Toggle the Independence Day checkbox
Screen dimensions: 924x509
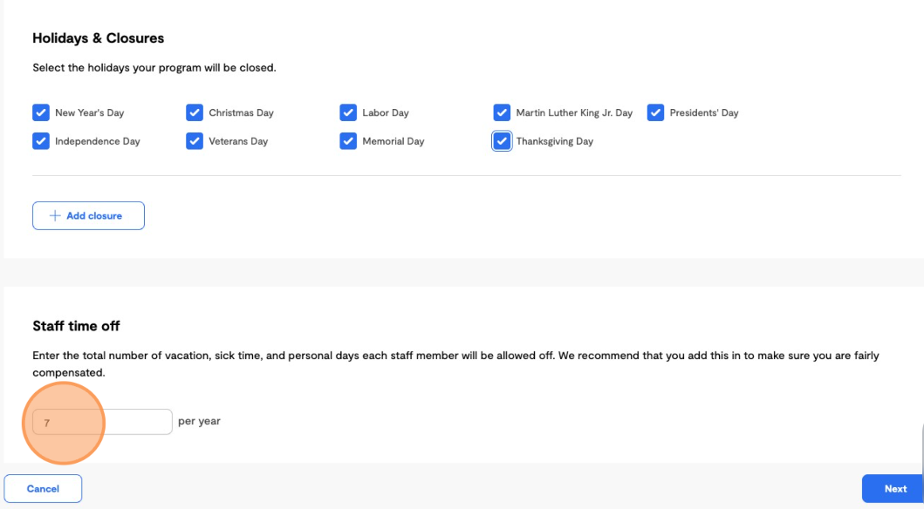point(41,141)
